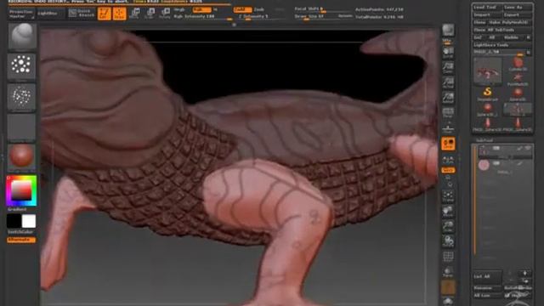Click the Actual size icon

(x=448, y=82)
